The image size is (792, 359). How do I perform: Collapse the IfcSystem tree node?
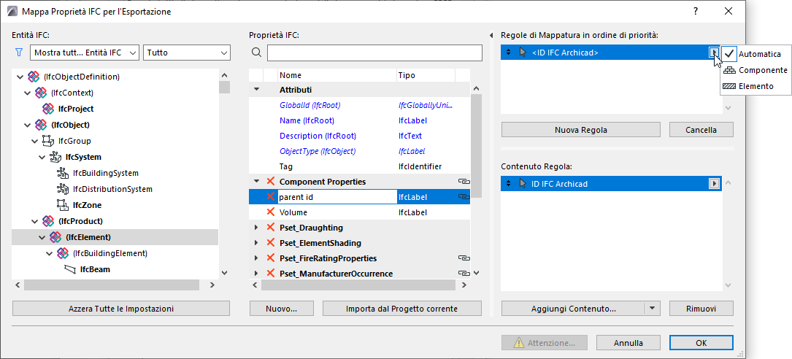[x=42, y=157]
